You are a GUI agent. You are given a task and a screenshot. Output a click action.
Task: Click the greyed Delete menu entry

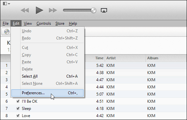47,69
